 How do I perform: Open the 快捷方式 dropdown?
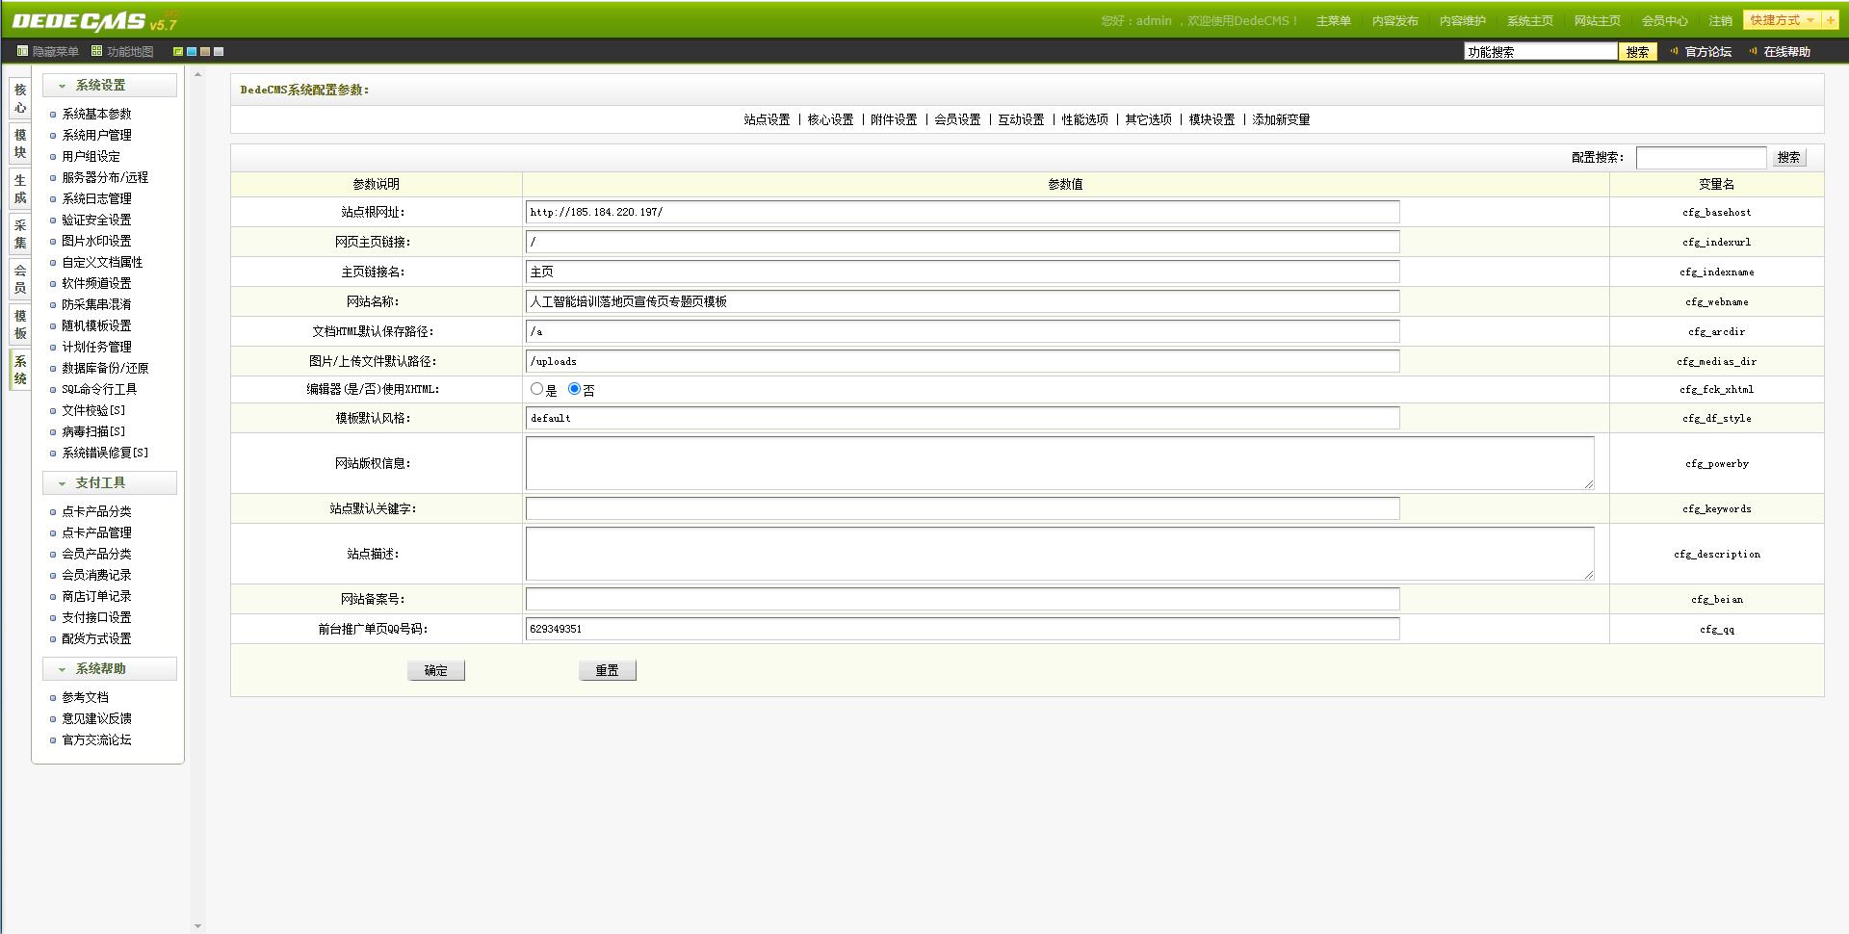click(x=1783, y=20)
